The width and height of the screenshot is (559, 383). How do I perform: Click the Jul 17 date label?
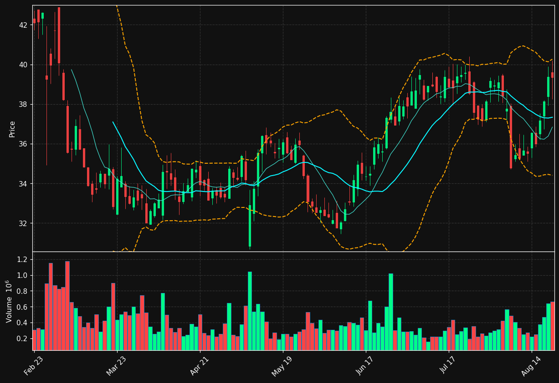coord(449,365)
